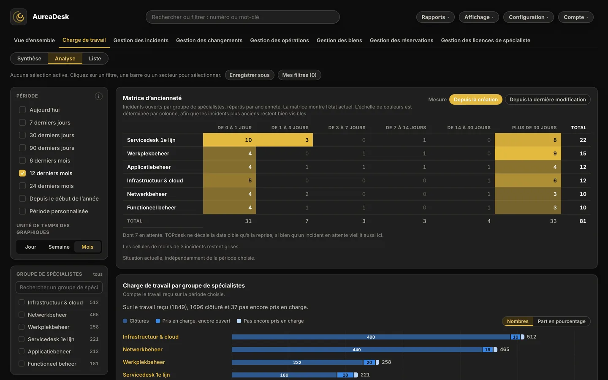Click Servicedesk 1e lijn cell showing 10
The width and height of the screenshot is (608, 380).
[x=230, y=140]
